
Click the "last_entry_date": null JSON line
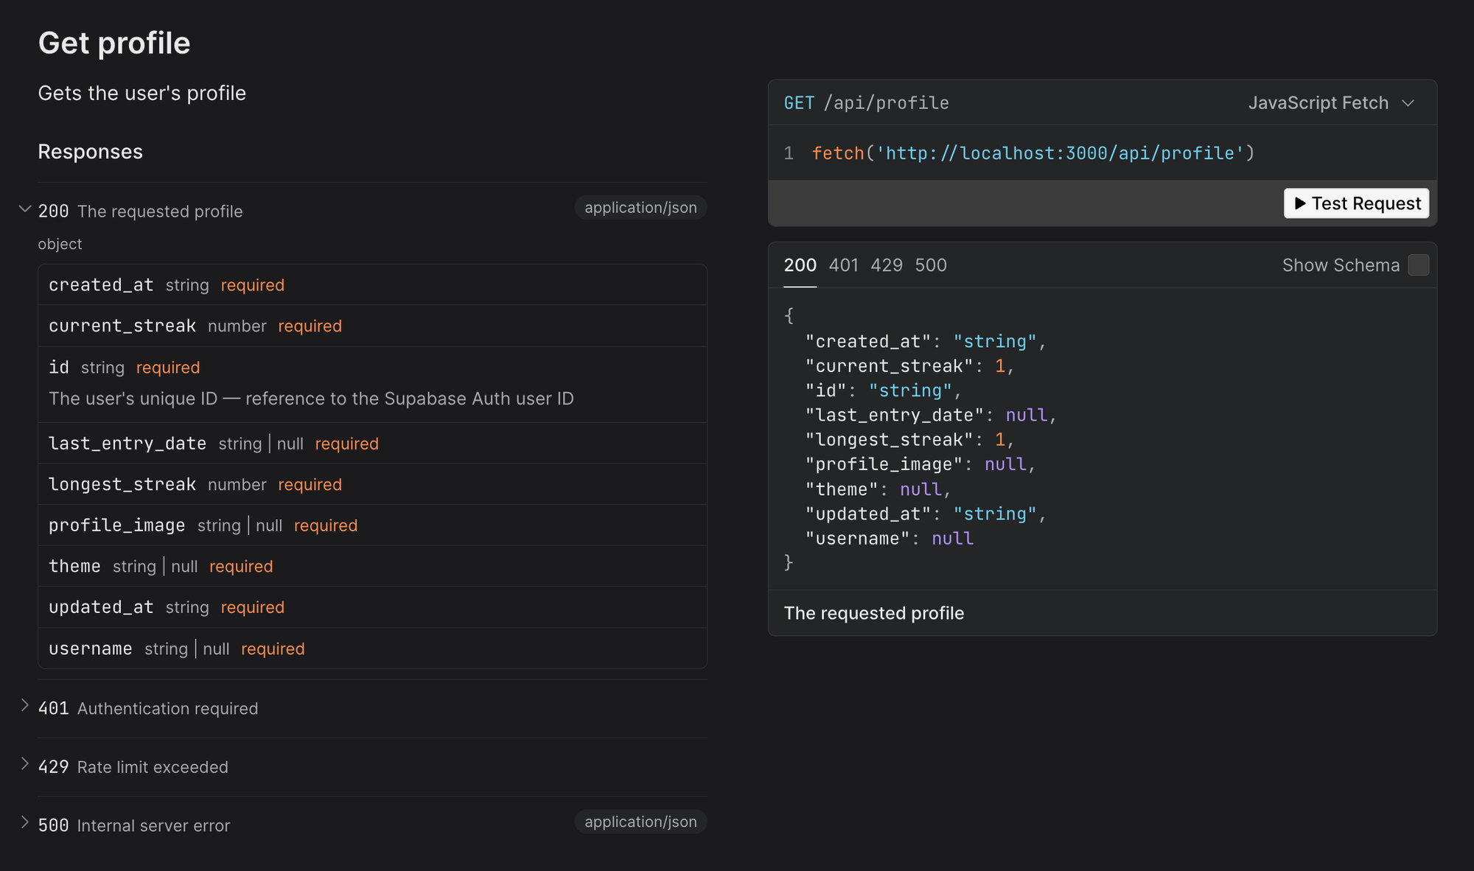[931, 416]
